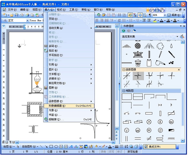Open the 正文 style dropdown
This screenshot has width=188, height=155.
coord(27,20)
